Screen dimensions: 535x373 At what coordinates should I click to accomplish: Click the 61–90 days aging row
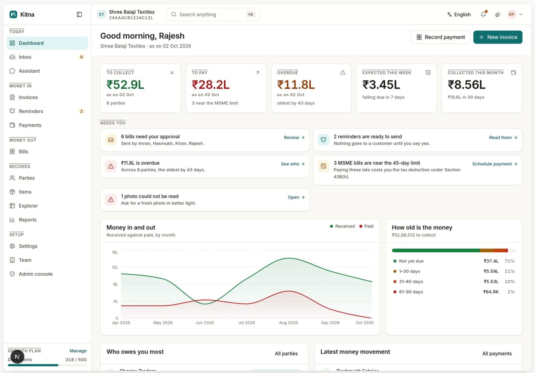coord(454,292)
